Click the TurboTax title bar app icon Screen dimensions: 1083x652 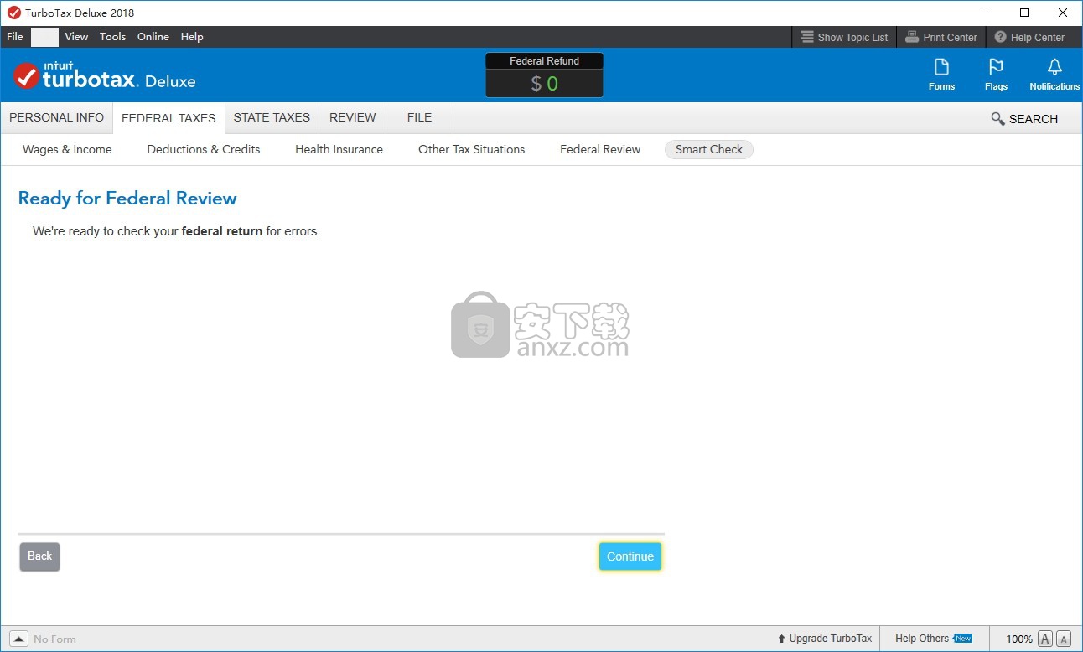(13, 13)
